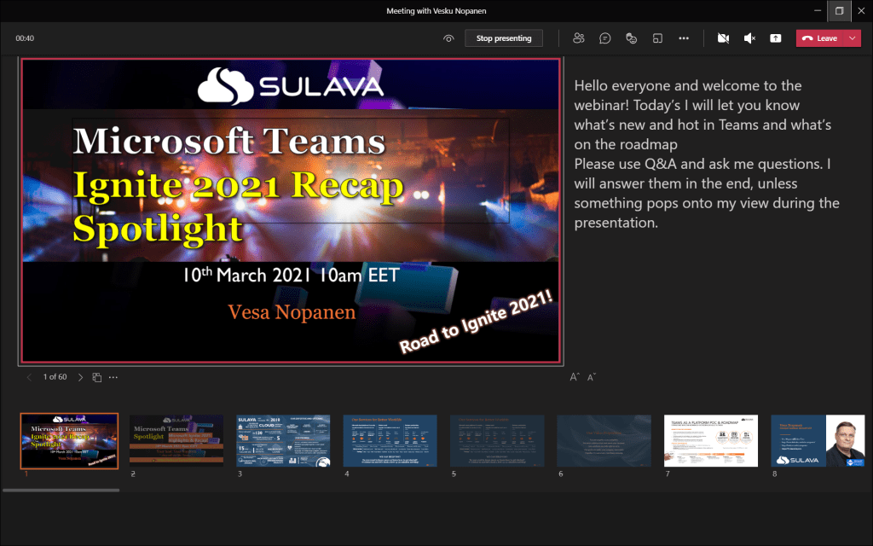Decrease the presenter notes font size
The width and height of the screenshot is (873, 546).
click(x=592, y=377)
